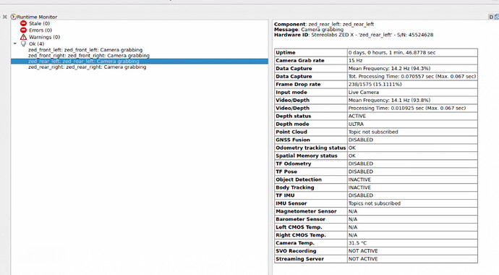Click the Uptime value cell
This screenshot has width=499, height=275.
coord(412,53)
